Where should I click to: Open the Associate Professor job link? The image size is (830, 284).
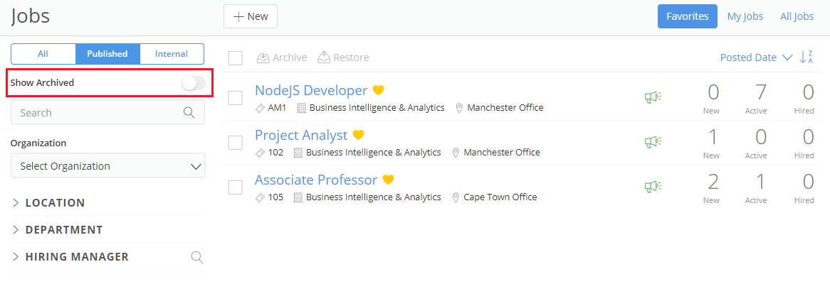coord(316,180)
